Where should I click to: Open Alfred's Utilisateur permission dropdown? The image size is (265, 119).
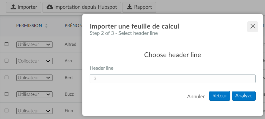click(34, 44)
